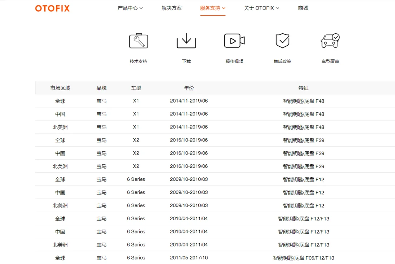Click 2016/10-2019/06 in the 全球 row

189,140
